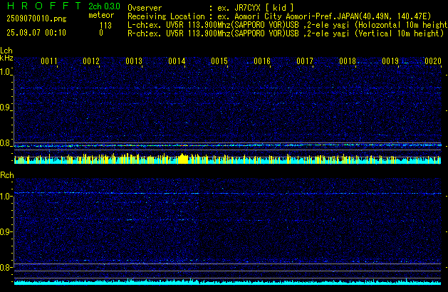Click the L-ch Holozontal yagi description
Screen dimensions: 448x292
[x=288, y=25]
